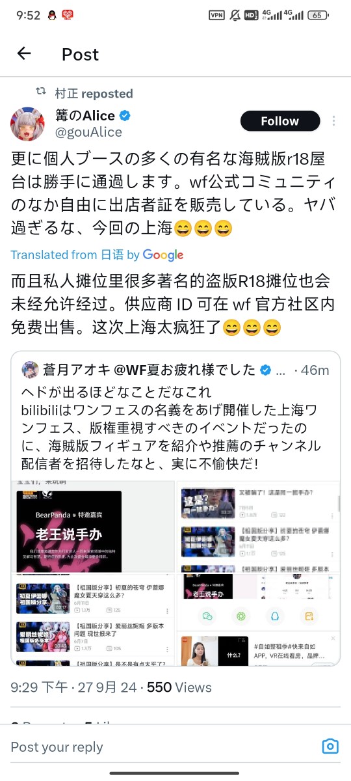
Task: Open the @gouAlice handle
Action: click(x=88, y=132)
